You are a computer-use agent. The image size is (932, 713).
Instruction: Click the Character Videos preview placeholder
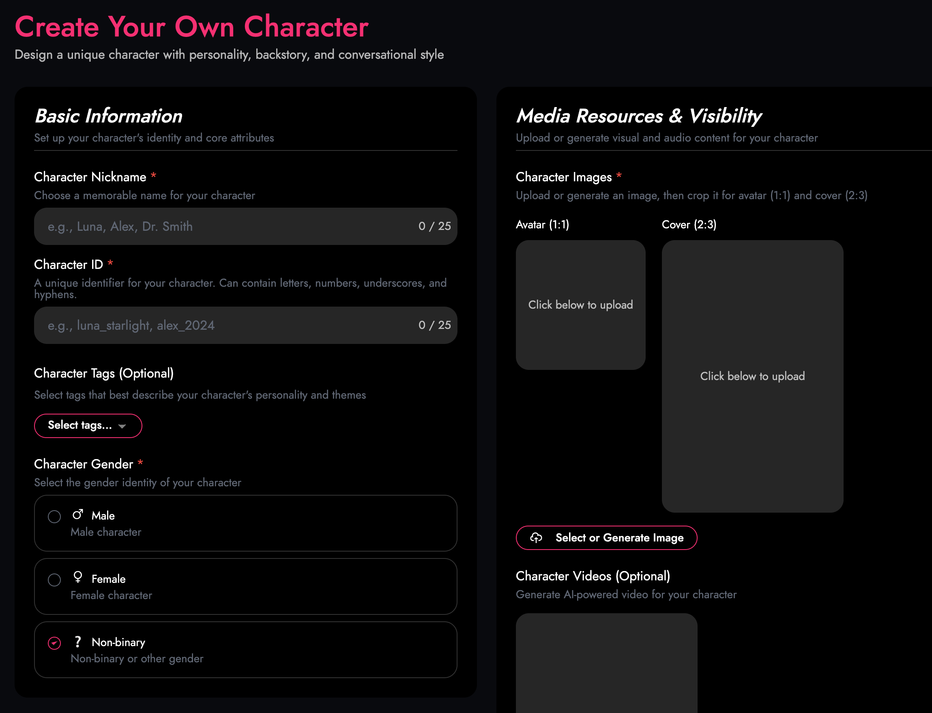tap(606, 662)
